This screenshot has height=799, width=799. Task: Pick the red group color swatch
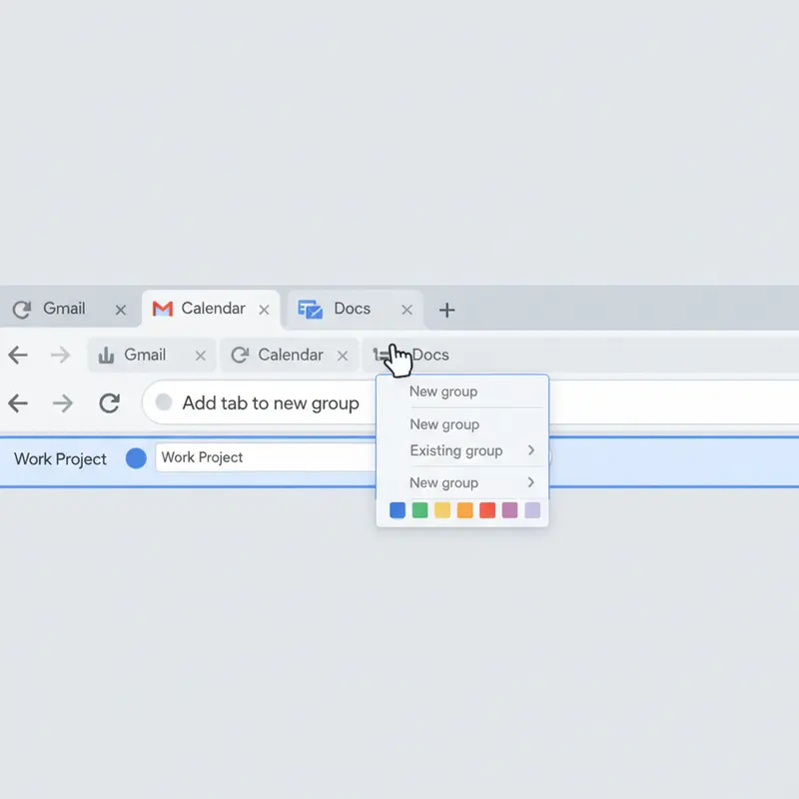click(488, 510)
